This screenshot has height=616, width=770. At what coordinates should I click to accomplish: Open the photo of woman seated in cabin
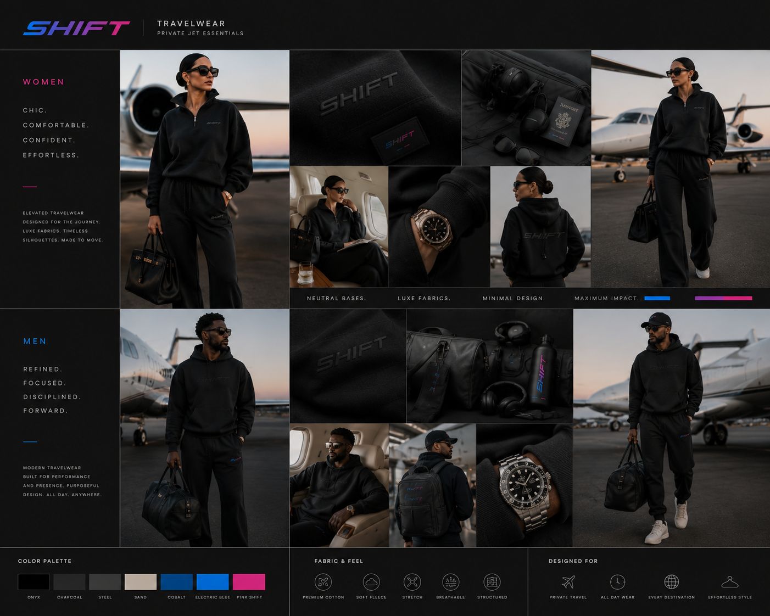pyautogui.click(x=339, y=227)
